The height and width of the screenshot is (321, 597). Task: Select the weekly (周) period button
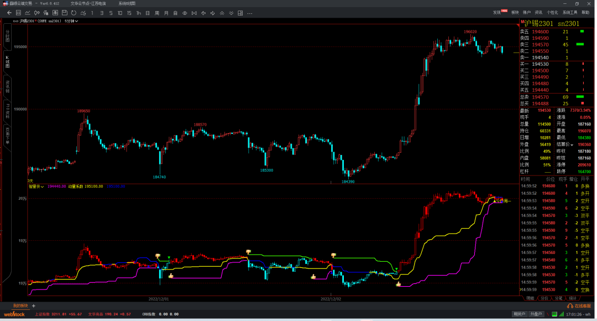pyautogui.click(x=157, y=13)
